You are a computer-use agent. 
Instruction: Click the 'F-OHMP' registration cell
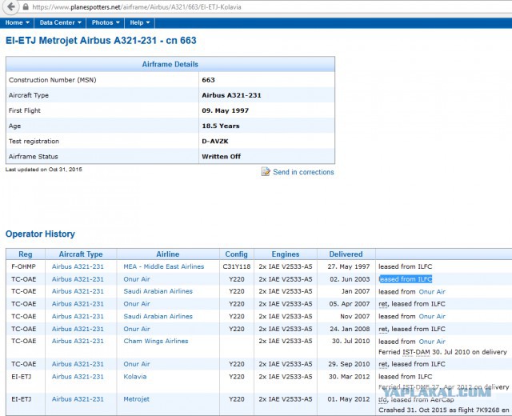click(23, 266)
